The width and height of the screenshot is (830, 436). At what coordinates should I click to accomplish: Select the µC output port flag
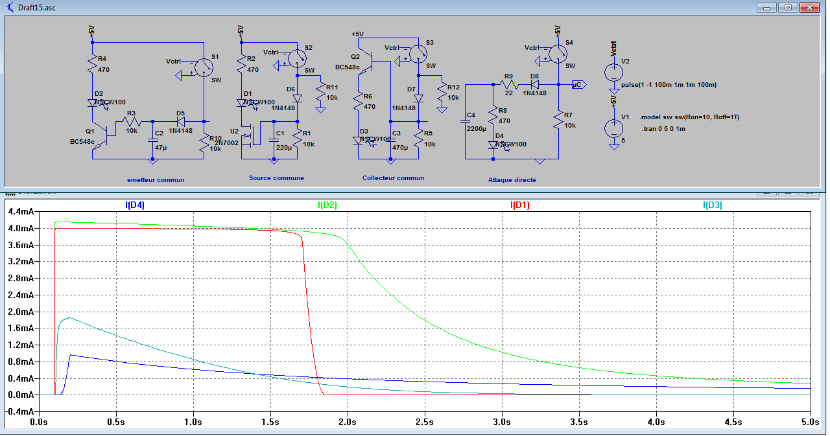coord(579,84)
